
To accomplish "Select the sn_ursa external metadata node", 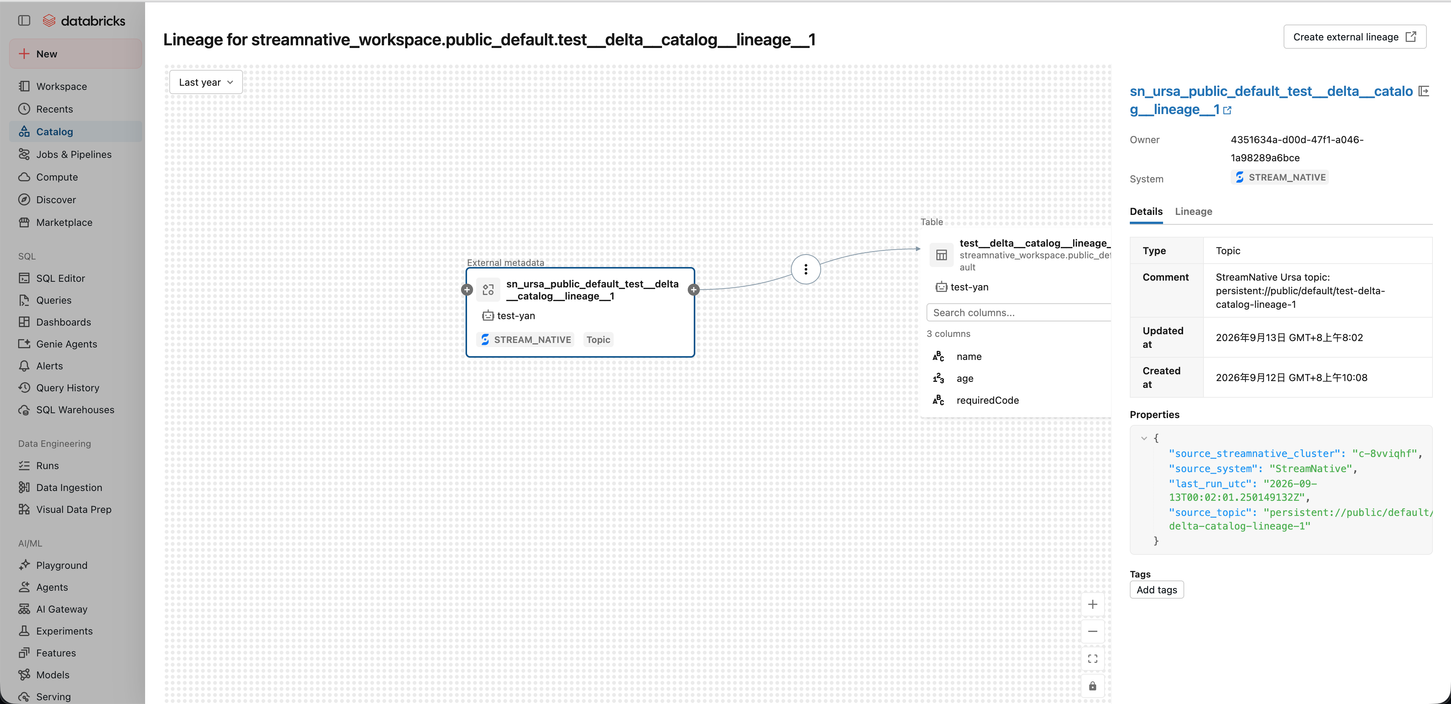I will tap(580, 312).
